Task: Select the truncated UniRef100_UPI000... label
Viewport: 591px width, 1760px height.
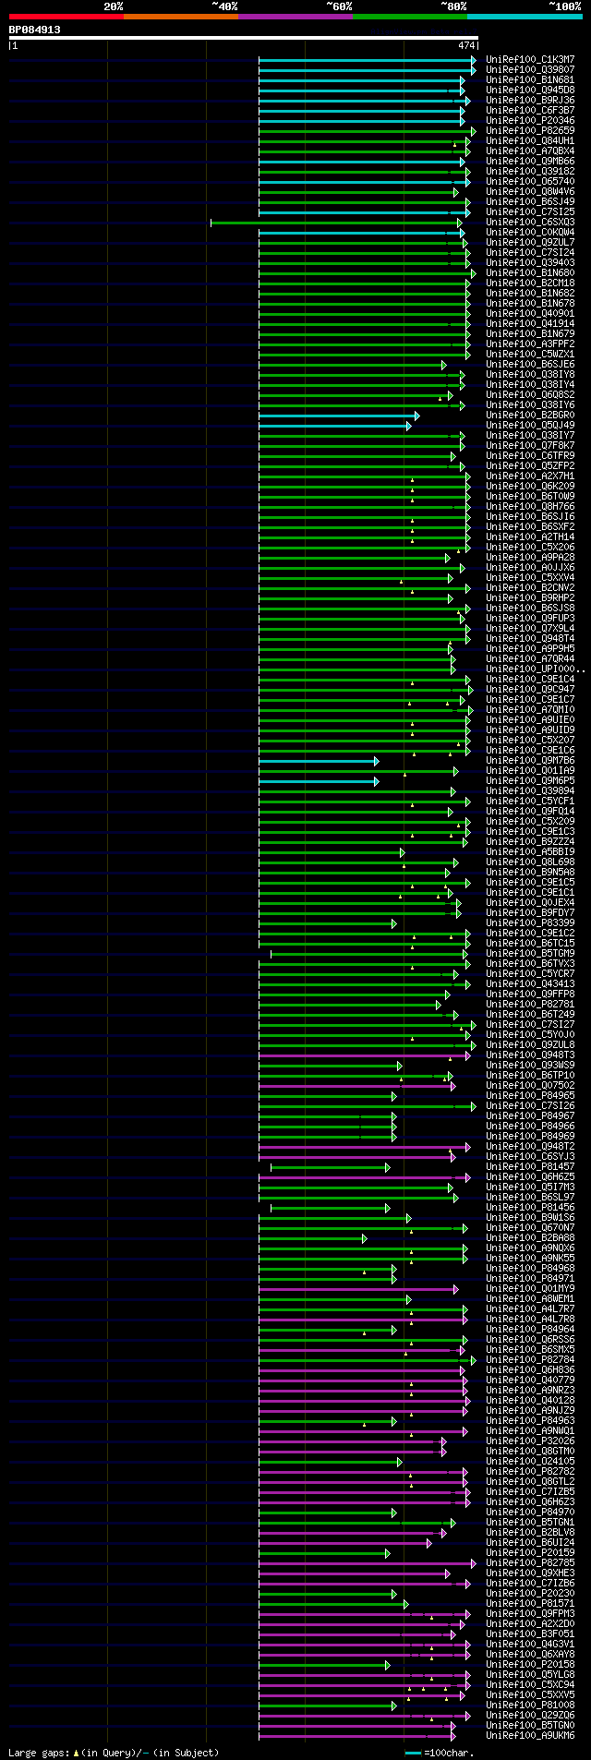Action: (536, 669)
